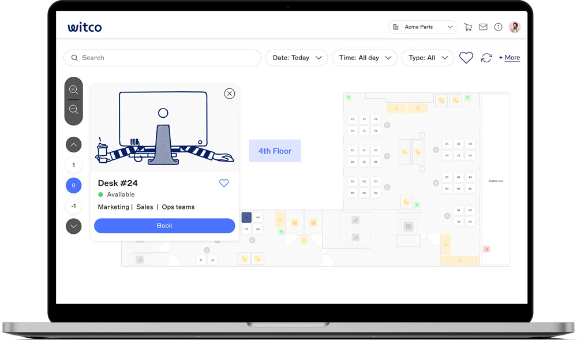Switch to floor 1
The image size is (577, 340).
click(73, 165)
